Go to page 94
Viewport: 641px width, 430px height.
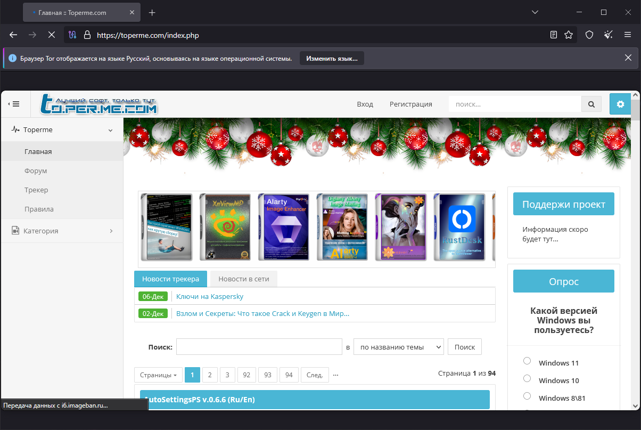pyautogui.click(x=289, y=375)
